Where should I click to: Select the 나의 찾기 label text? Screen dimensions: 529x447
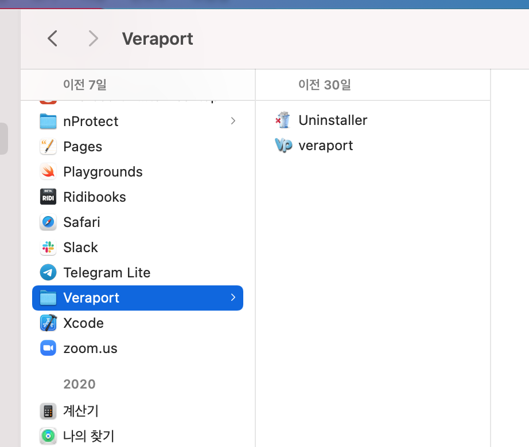pos(89,436)
